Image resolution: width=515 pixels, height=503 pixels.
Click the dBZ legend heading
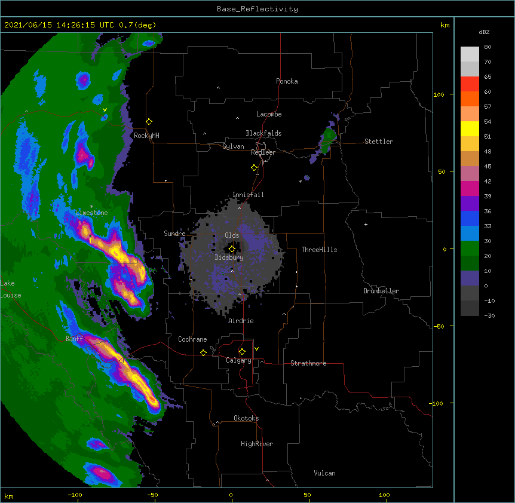point(484,32)
